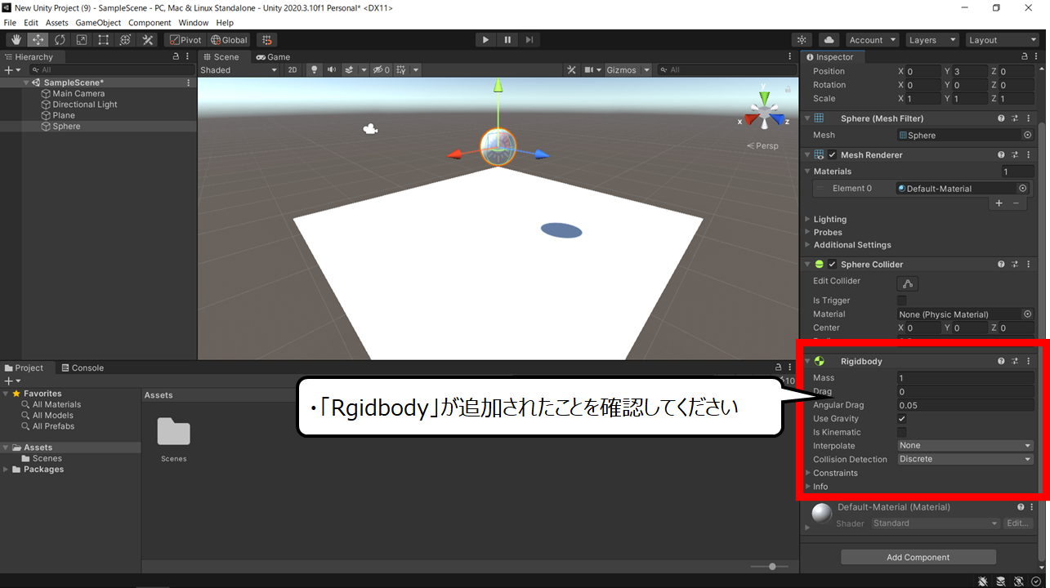Screen dimensions: 1050x588
Task: Toggle 2D scene view
Action: point(293,70)
